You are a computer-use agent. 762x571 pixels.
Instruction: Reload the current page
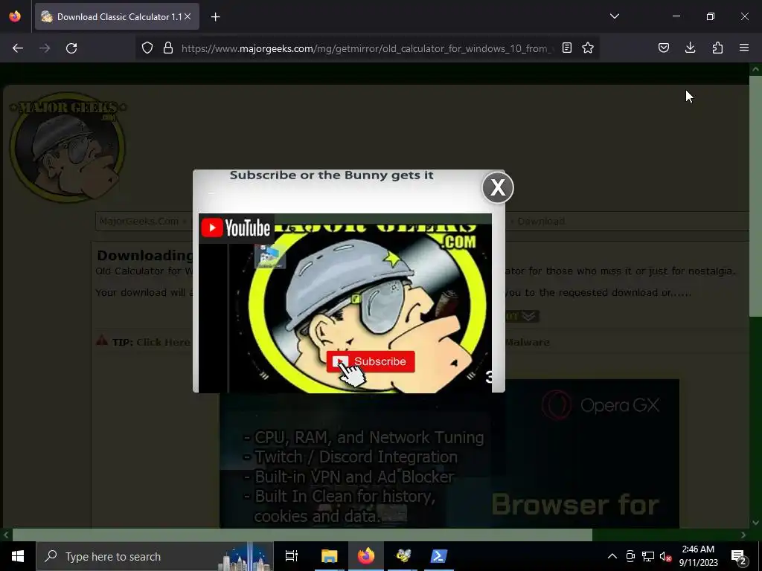71,48
